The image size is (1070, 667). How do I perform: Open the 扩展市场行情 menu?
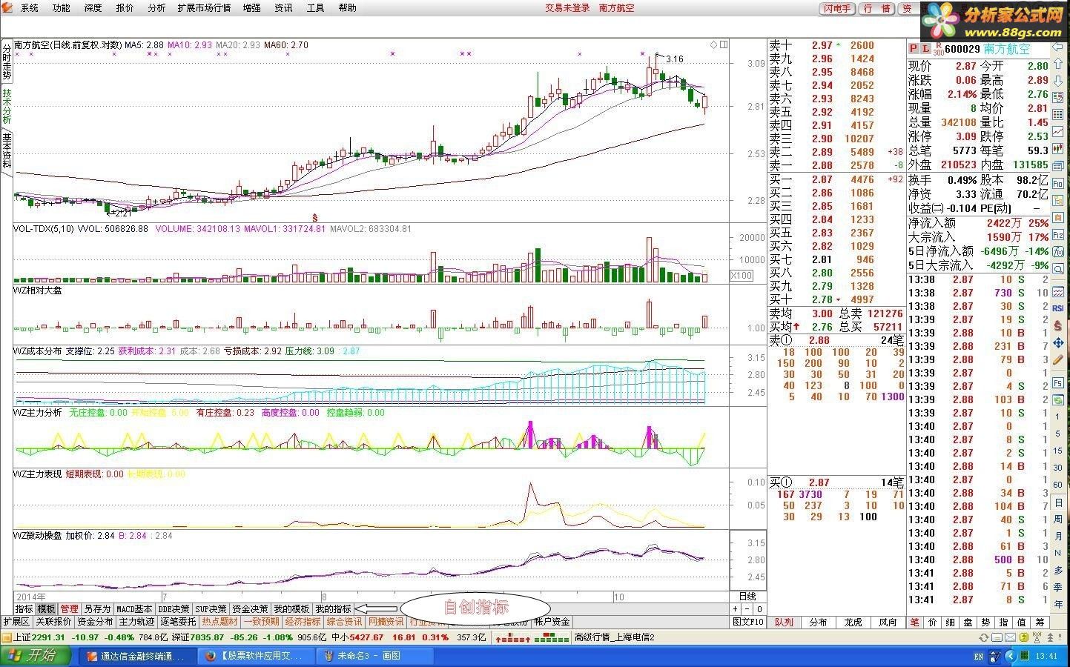point(204,8)
